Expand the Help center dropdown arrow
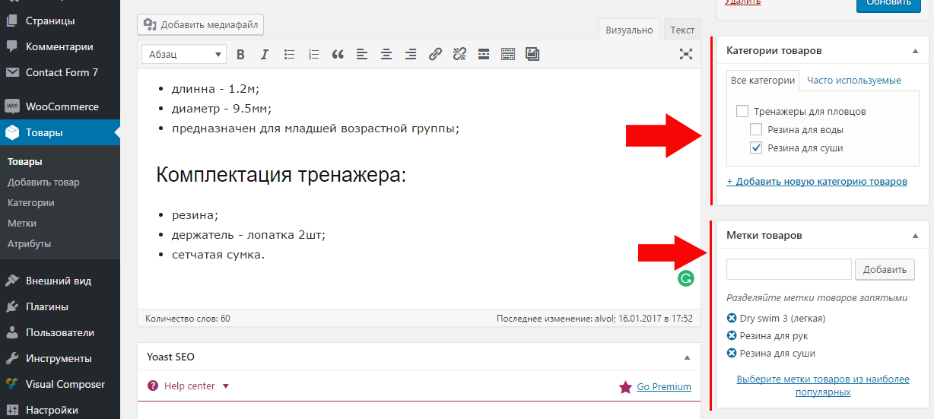 (x=226, y=386)
